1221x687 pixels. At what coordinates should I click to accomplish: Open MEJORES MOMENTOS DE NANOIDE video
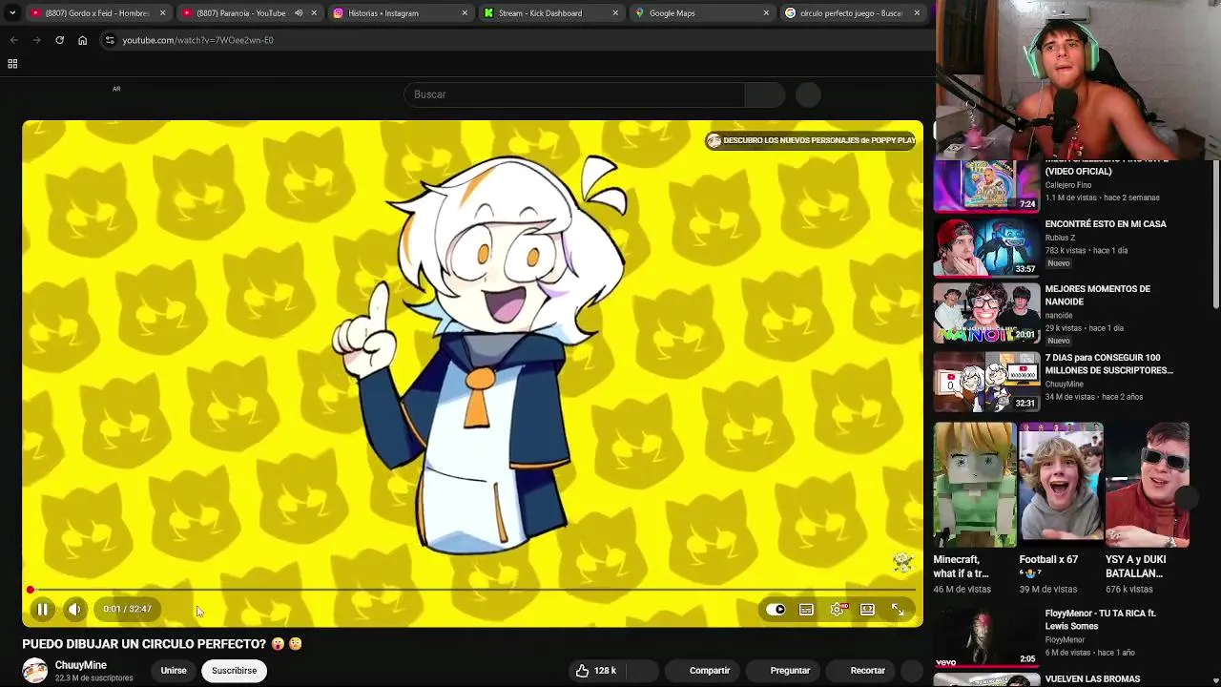coord(1097,295)
